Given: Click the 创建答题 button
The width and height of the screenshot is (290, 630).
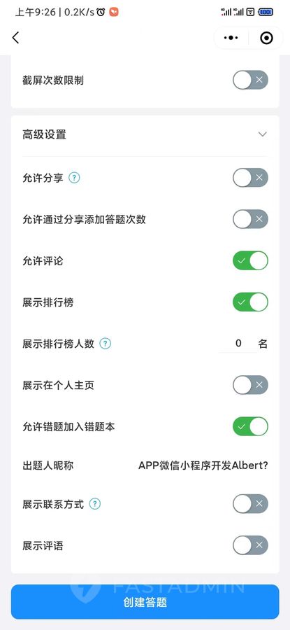Looking at the screenshot, I should 145,602.
